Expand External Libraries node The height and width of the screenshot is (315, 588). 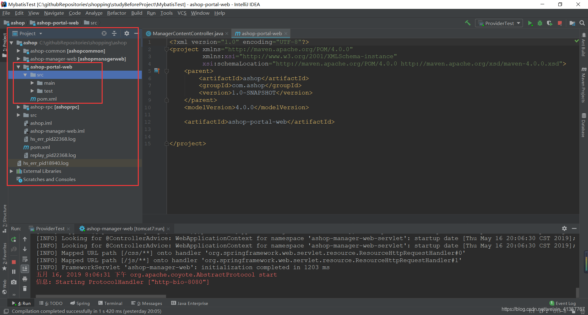[x=12, y=171]
